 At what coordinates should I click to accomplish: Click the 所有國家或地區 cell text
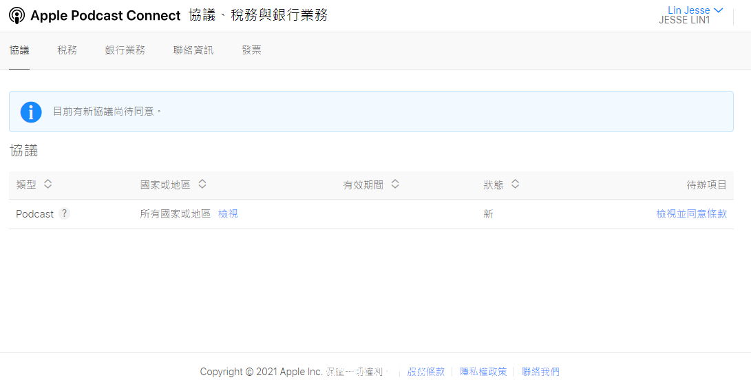(x=176, y=213)
